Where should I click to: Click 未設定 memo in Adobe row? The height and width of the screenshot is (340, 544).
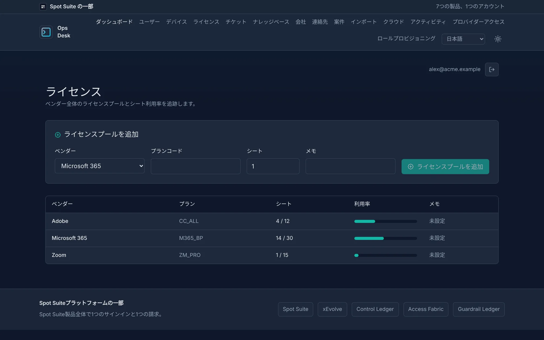click(x=437, y=221)
